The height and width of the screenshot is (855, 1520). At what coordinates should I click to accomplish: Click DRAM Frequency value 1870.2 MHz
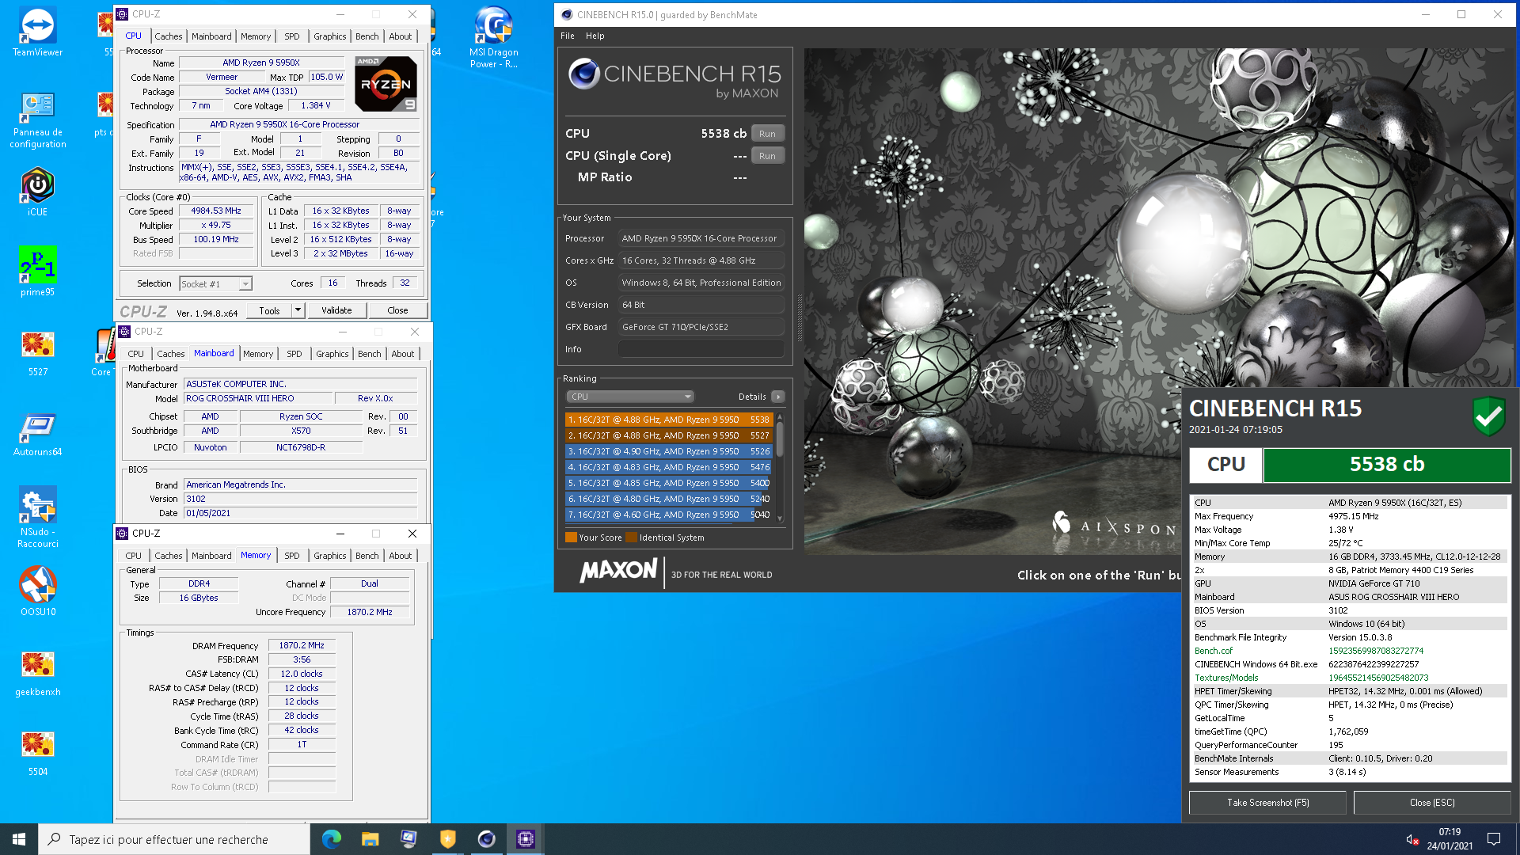[302, 646]
